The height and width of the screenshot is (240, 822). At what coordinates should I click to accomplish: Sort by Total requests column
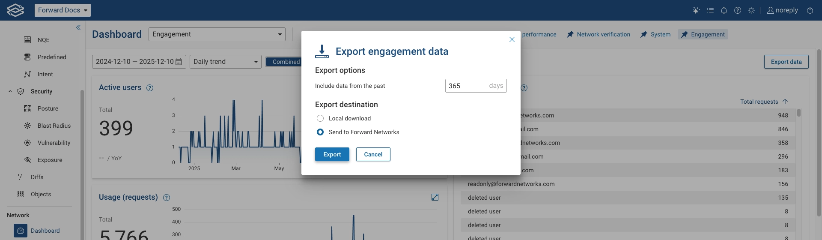[759, 102]
